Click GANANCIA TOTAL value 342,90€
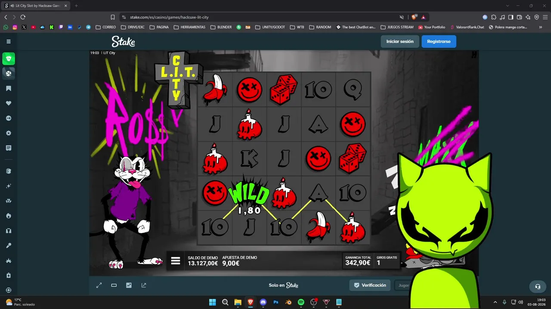 pos(358,261)
